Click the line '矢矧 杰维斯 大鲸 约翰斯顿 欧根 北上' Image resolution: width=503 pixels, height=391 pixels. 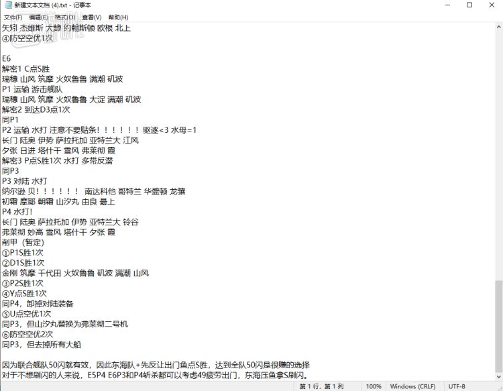(66, 28)
